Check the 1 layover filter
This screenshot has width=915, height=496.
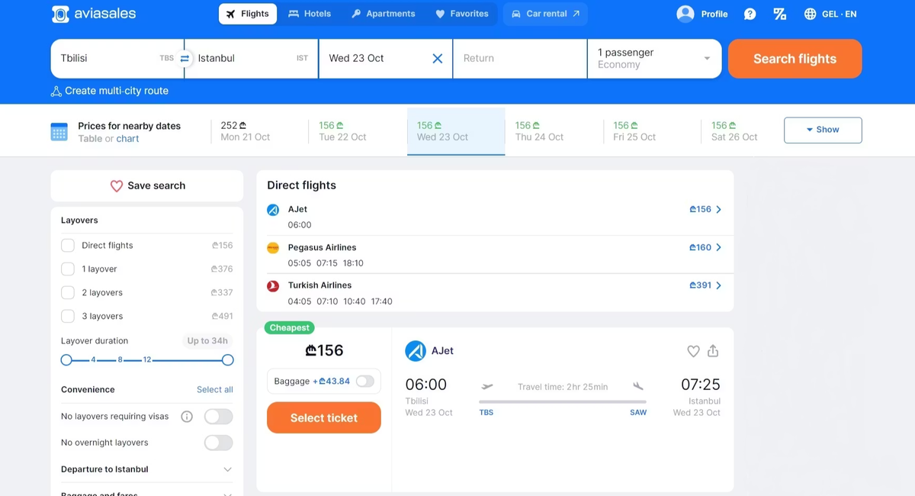(68, 269)
